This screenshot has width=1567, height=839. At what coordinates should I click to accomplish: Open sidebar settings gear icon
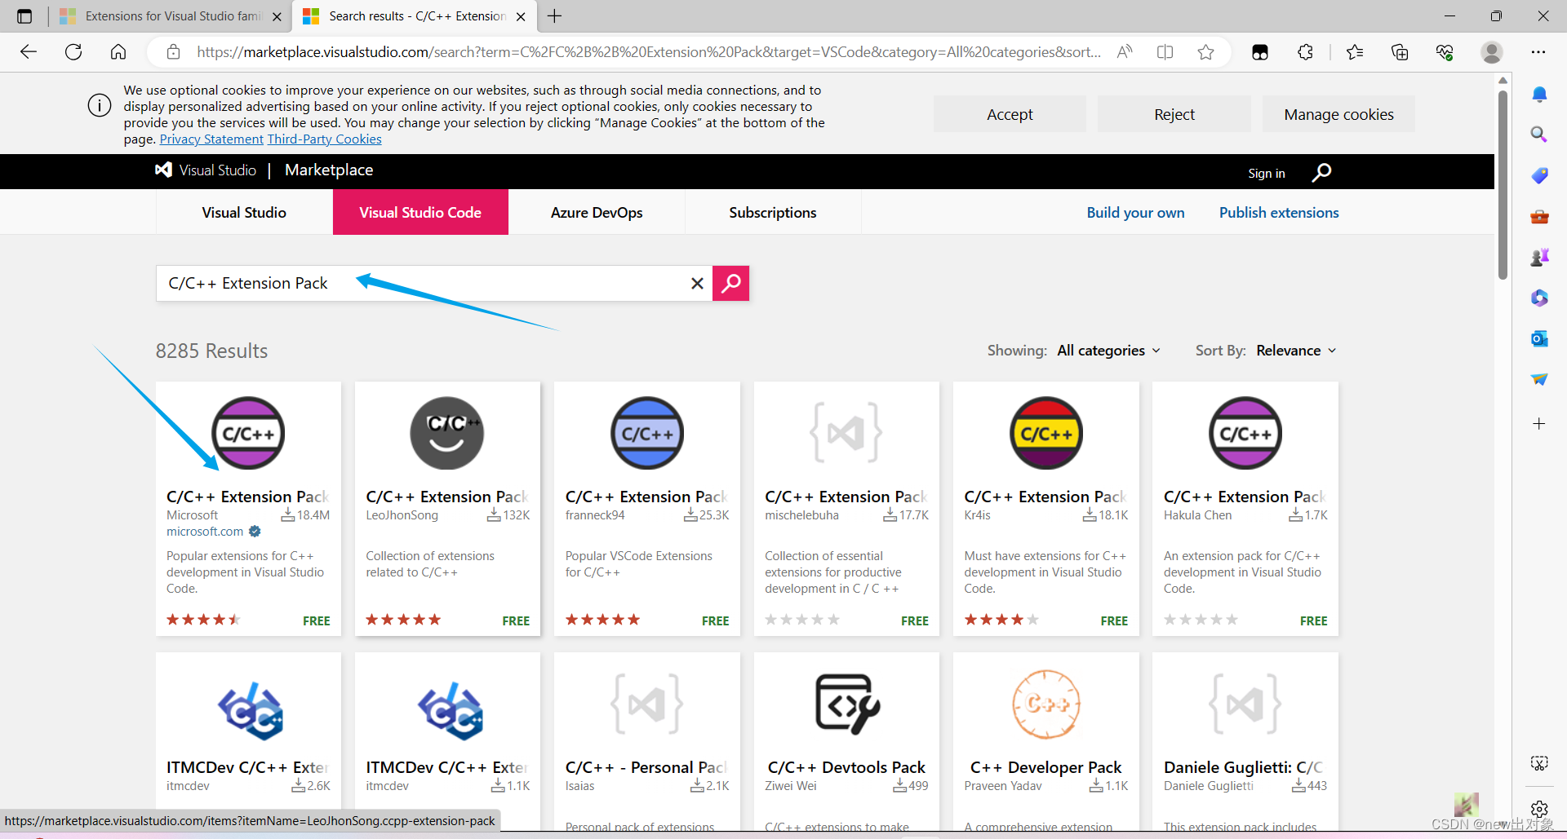pyautogui.click(x=1539, y=809)
